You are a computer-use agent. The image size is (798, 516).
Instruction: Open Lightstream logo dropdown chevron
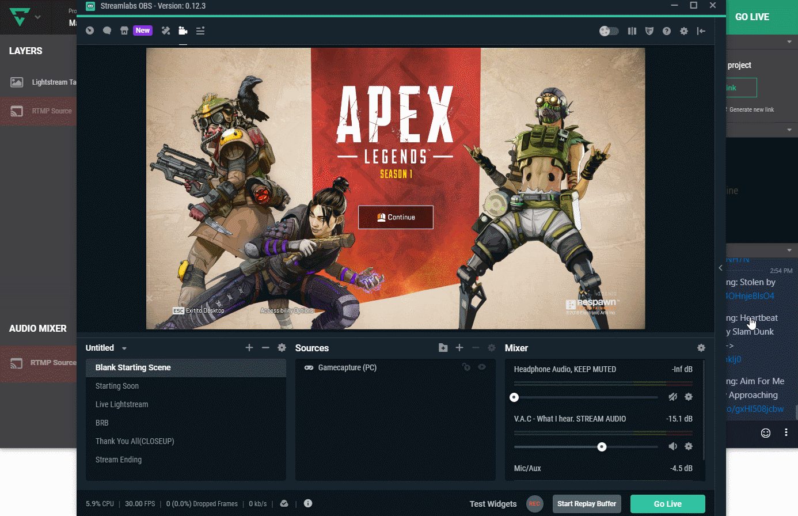pyautogui.click(x=38, y=17)
